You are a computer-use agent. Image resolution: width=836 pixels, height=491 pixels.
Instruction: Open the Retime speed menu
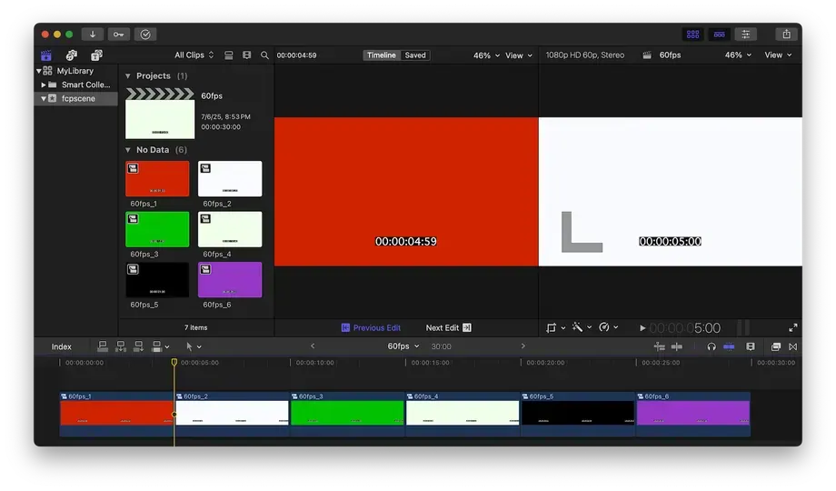point(608,327)
